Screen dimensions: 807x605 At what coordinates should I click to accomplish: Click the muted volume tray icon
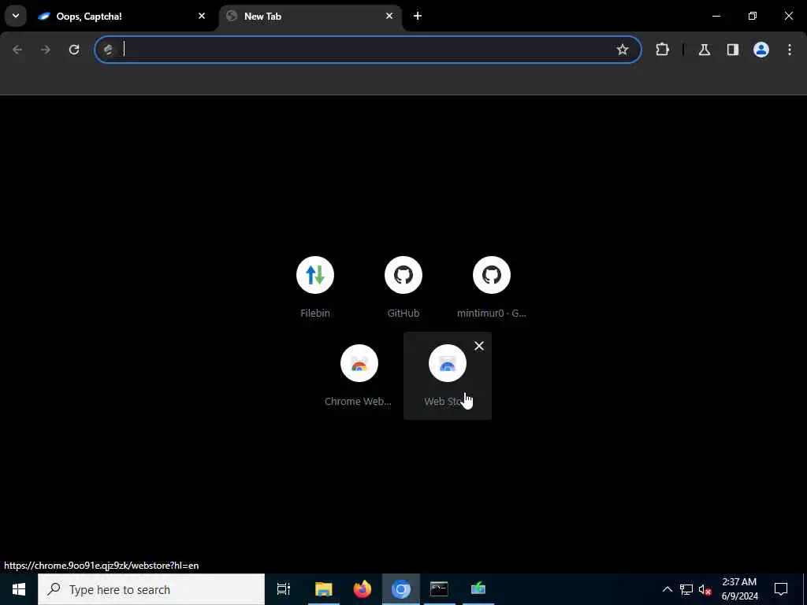point(705,589)
